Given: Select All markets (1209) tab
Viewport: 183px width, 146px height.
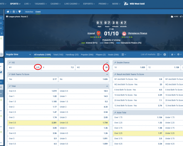Looking at the screenshot, I should pos(42,54).
